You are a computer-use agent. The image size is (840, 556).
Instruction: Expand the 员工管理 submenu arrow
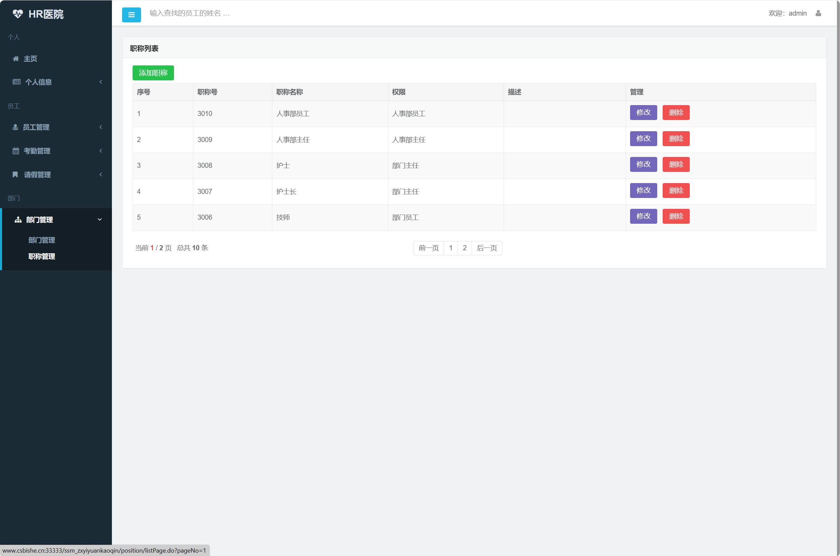[101, 127]
